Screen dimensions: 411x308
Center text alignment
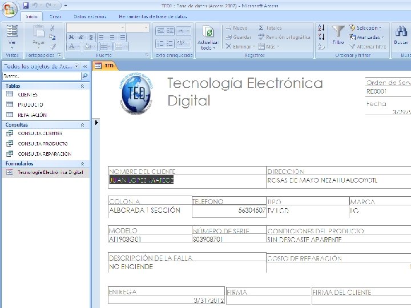pos(112,37)
